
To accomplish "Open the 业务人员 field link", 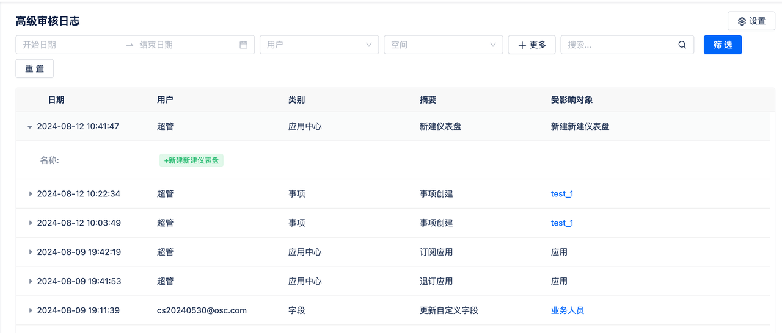I will (x=568, y=310).
